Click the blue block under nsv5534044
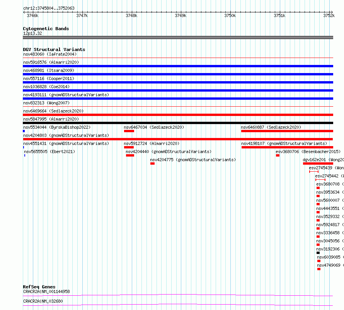The height and width of the screenshot is (310, 344). pos(24,131)
